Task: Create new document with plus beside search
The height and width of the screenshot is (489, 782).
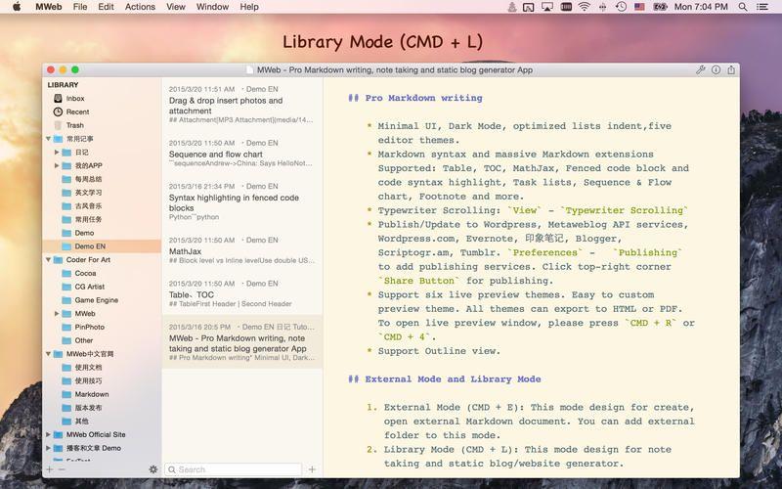Action: pos(312,469)
